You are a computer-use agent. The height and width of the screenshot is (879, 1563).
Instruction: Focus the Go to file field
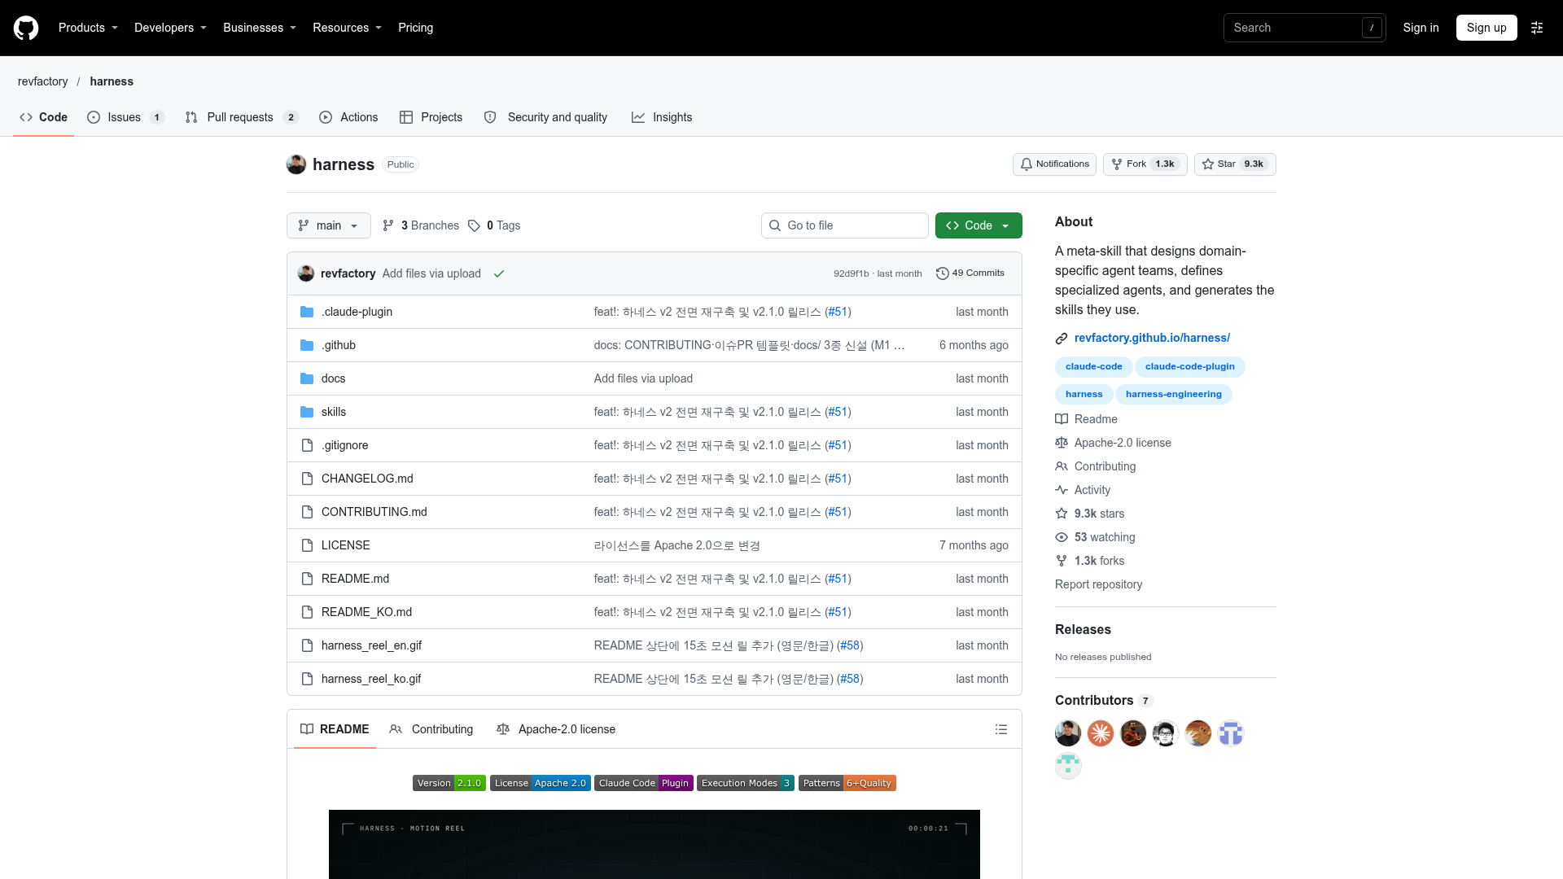click(845, 225)
